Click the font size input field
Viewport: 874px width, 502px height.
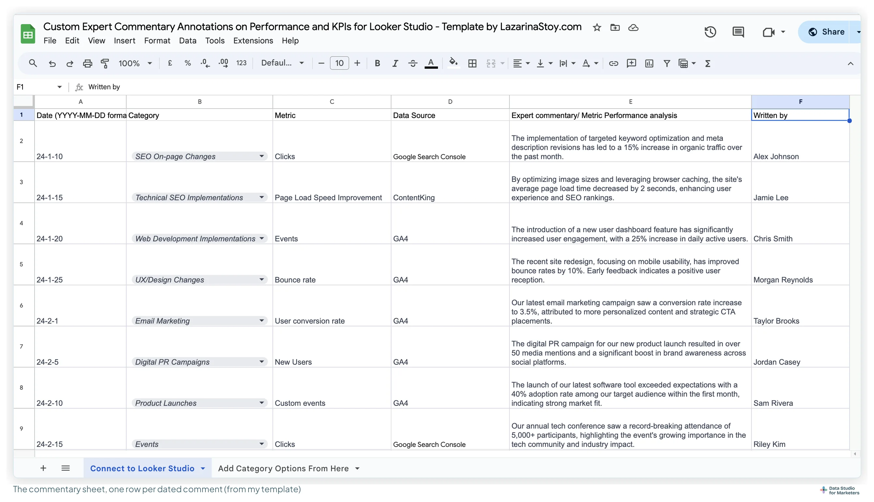tap(339, 63)
